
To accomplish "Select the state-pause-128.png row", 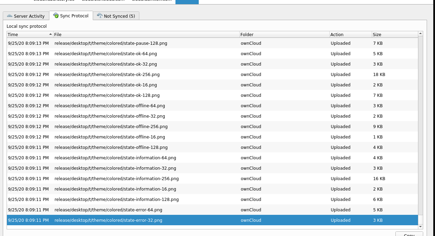I will click(x=139, y=43).
